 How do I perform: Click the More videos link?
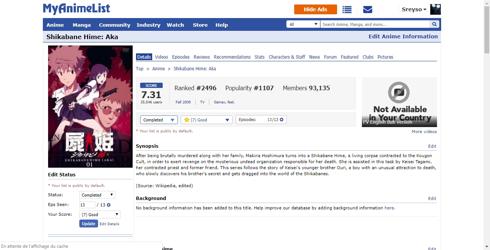pyautogui.click(x=424, y=132)
